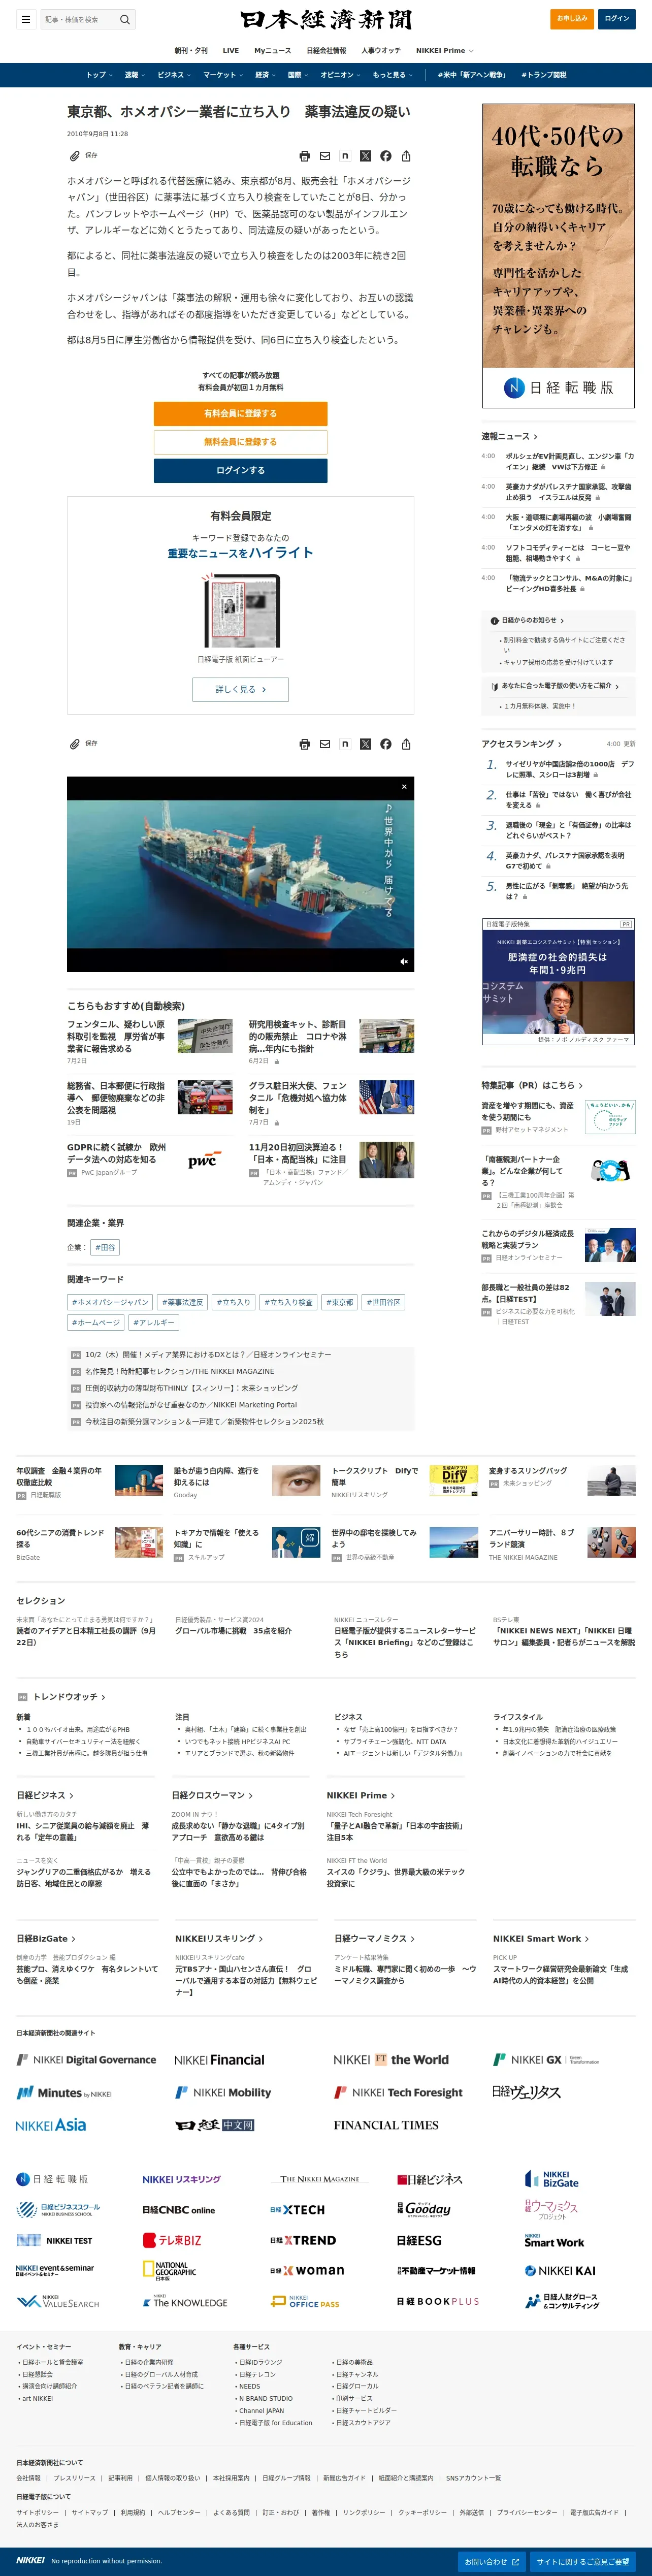Click the printer icon above the video
The height and width of the screenshot is (2576, 652).
click(x=305, y=744)
